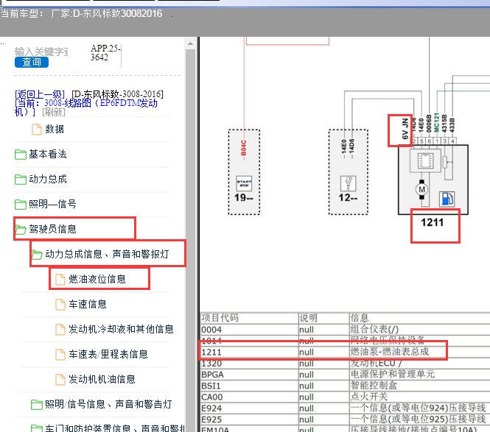Open the 车速信息 document
Viewport: 490px width, 432px height.
88,304
